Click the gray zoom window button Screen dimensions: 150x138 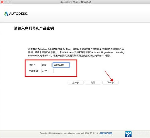coord(10,2)
